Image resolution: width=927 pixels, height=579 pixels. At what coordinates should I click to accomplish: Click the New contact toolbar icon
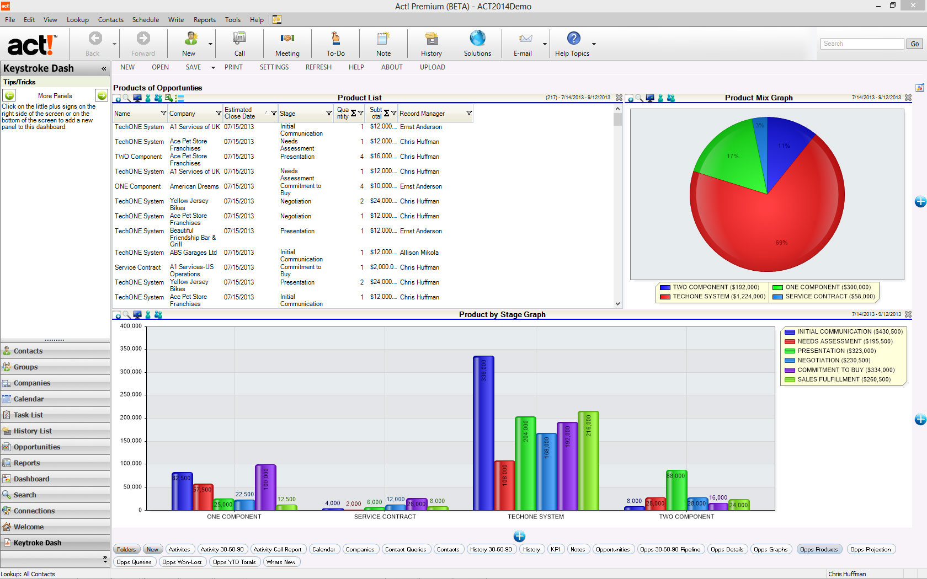pos(191,38)
